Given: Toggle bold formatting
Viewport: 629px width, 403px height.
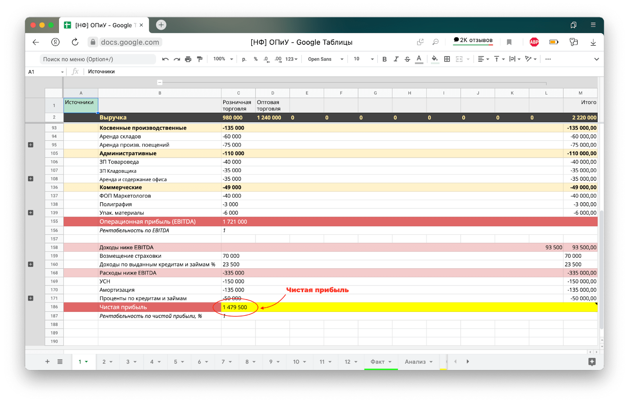Looking at the screenshot, I should tap(384, 59).
